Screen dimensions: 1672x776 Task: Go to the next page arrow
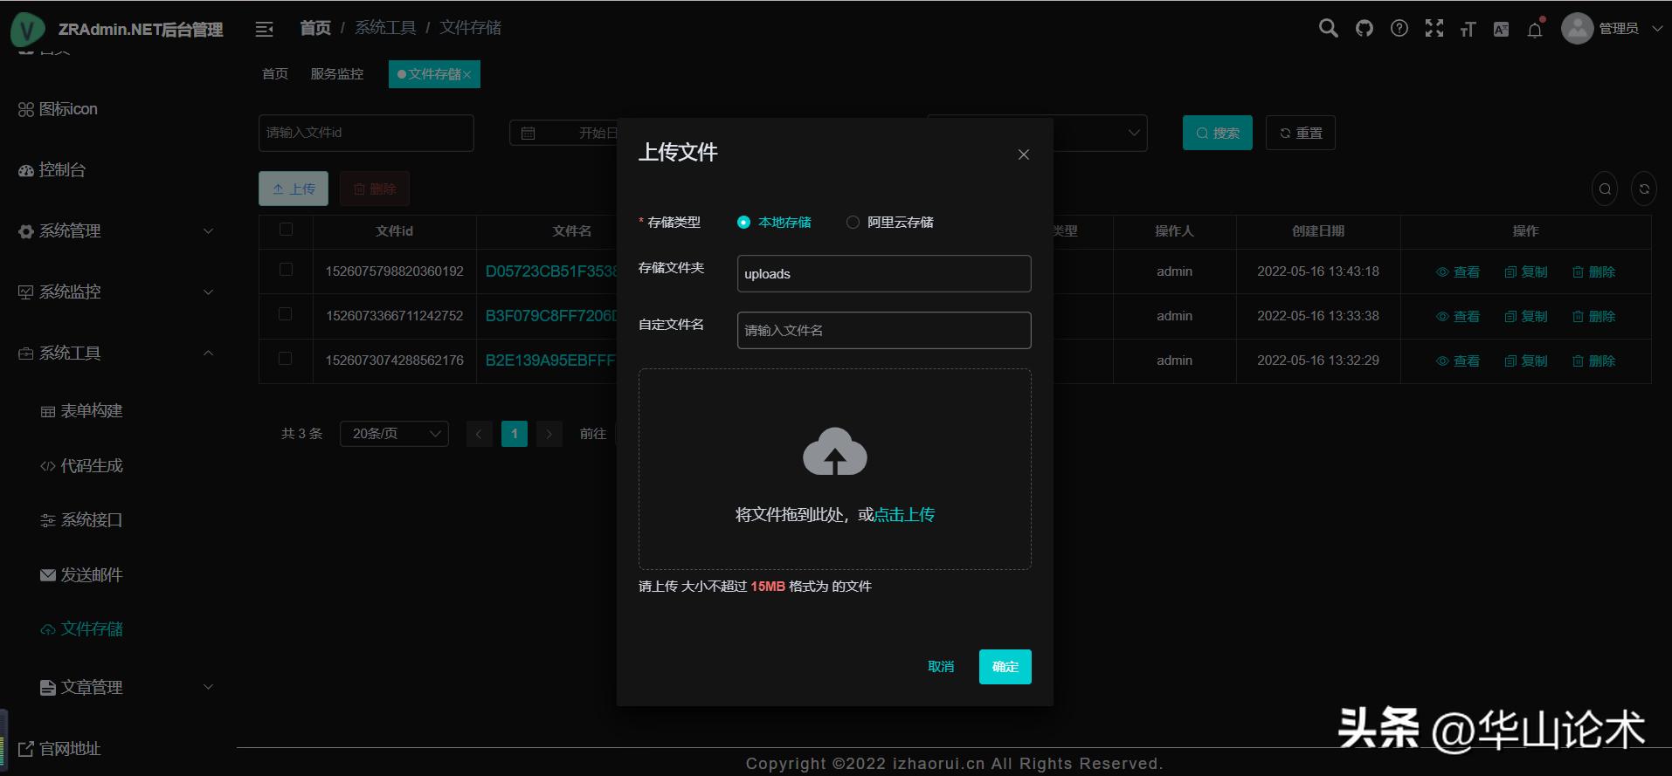click(549, 434)
